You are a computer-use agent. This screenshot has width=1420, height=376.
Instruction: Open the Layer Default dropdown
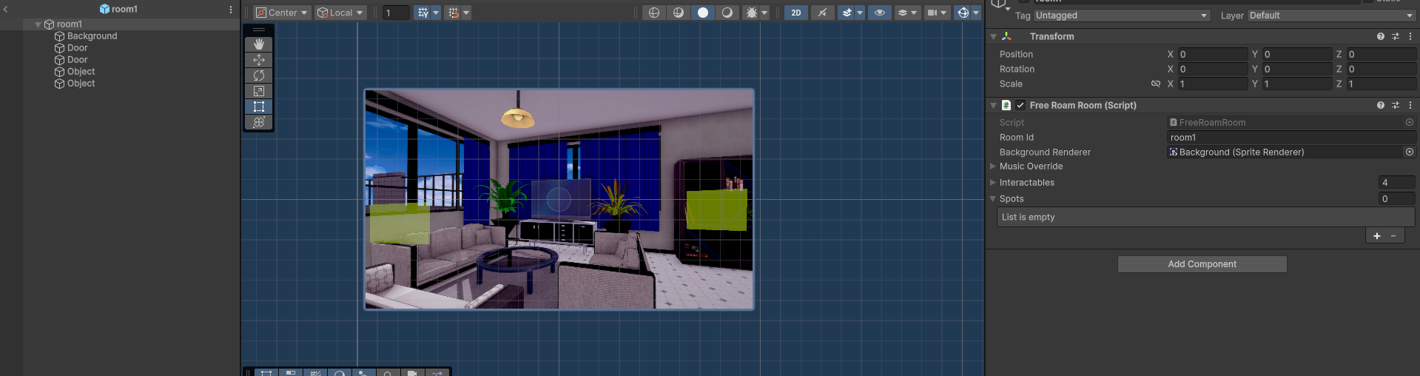pyautogui.click(x=1331, y=16)
